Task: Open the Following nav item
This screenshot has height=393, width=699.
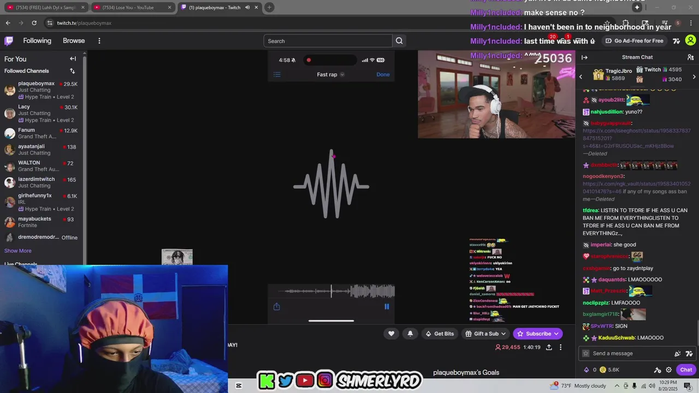Action: [x=37, y=41]
